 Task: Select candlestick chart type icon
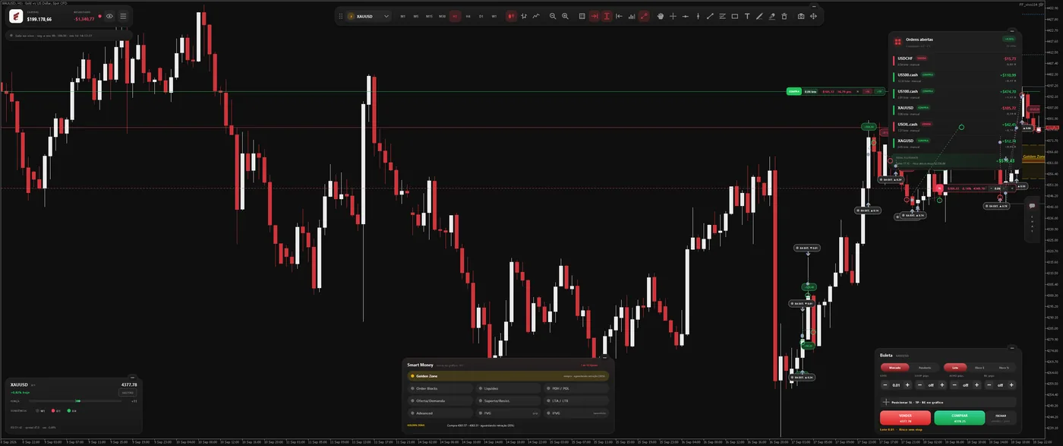pos(512,16)
